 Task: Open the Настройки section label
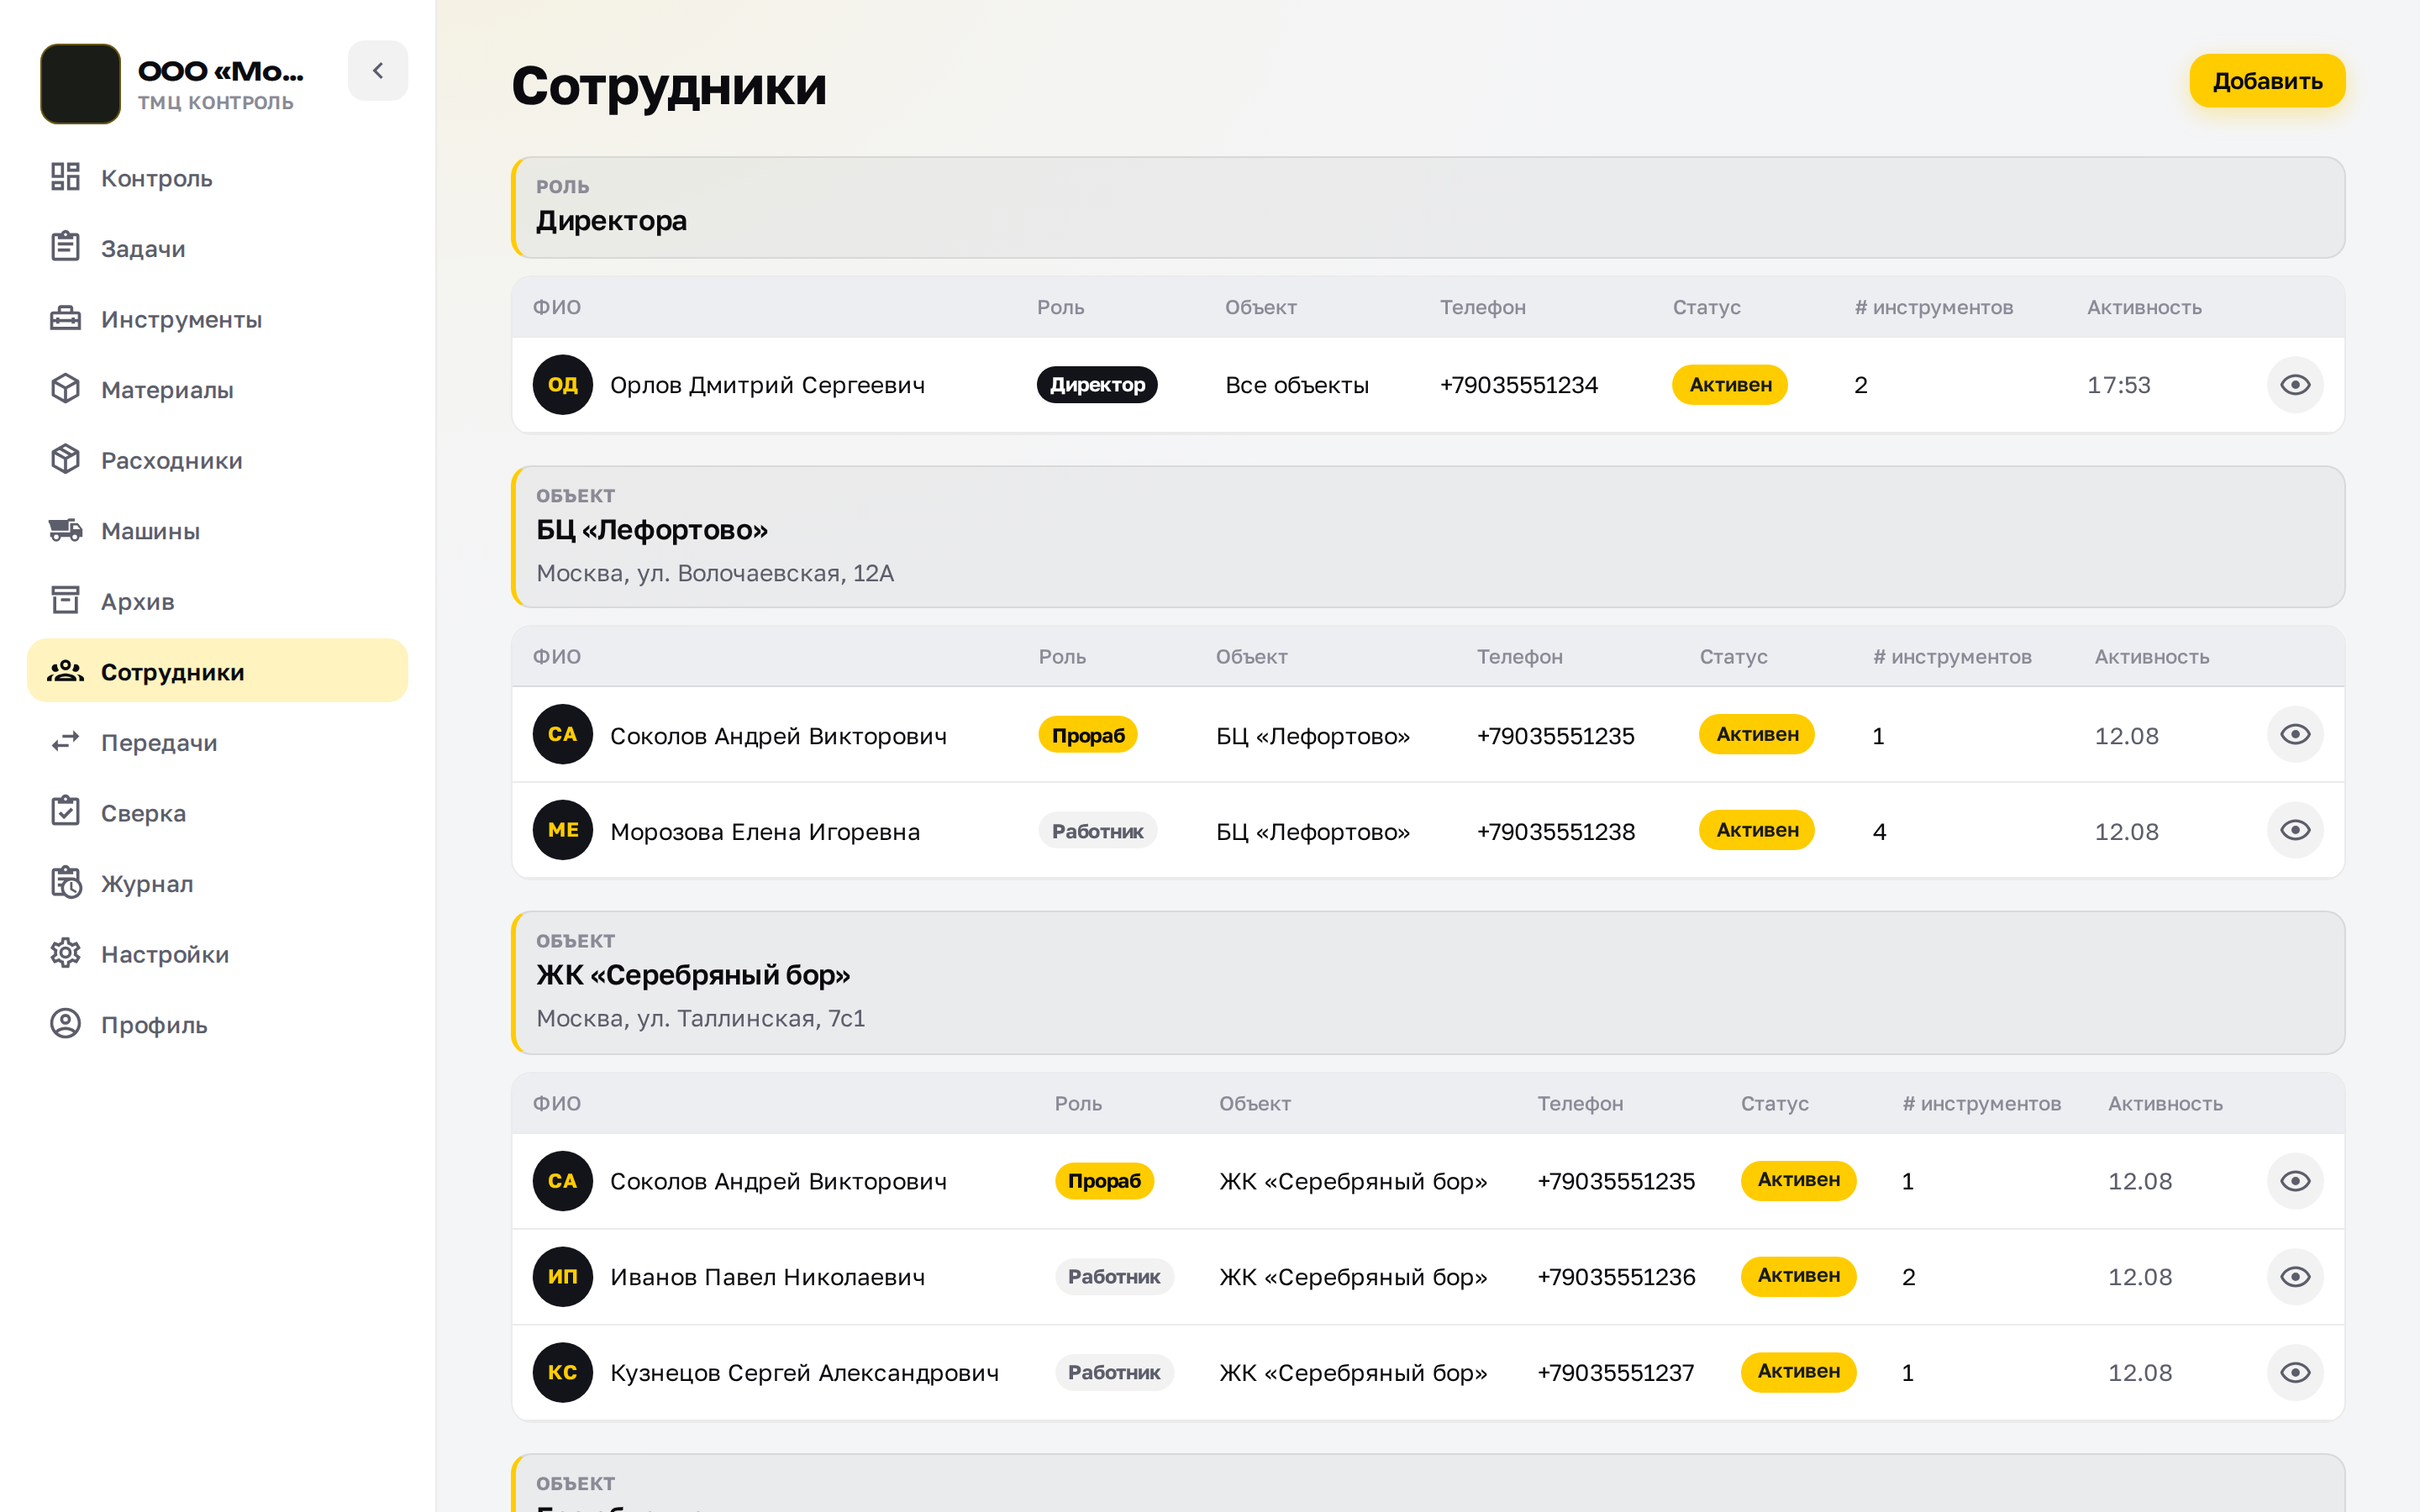tap(165, 954)
